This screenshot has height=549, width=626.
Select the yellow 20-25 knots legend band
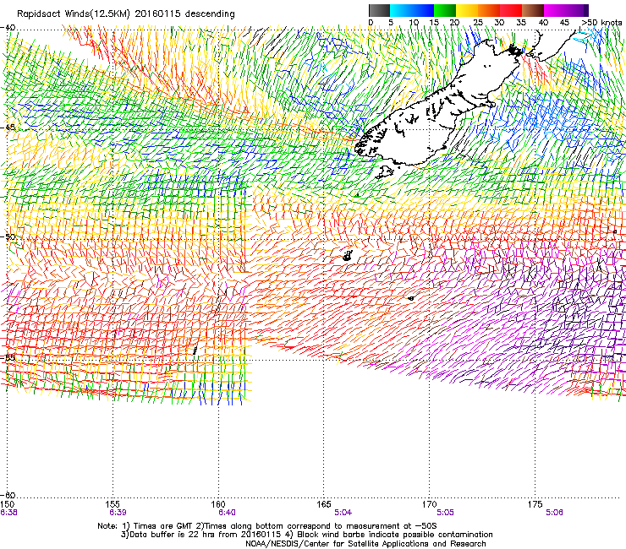pos(467,10)
